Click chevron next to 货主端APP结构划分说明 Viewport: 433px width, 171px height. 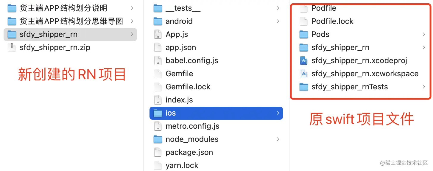point(132,8)
